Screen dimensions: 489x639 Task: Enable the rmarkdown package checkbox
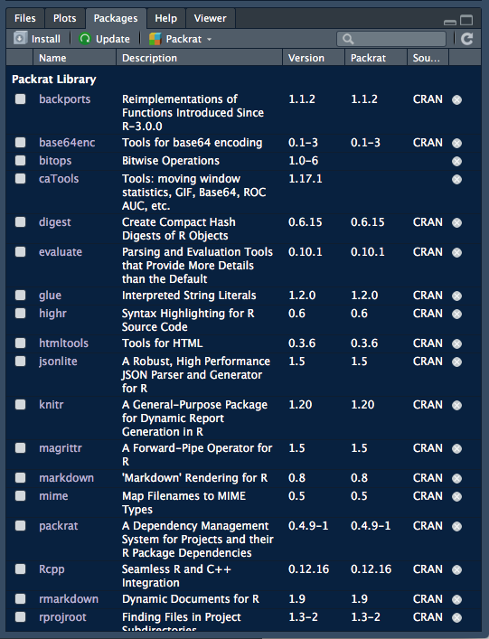tap(21, 598)
